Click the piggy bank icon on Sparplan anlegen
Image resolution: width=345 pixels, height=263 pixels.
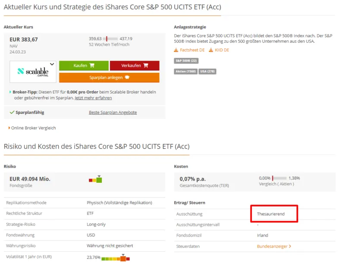point(127,78)
